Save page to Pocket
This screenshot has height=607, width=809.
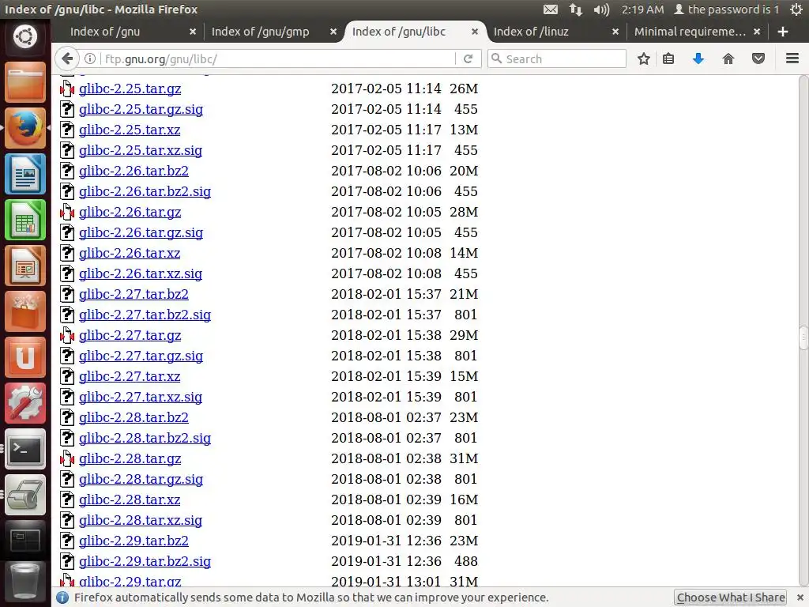coord(758,58)
